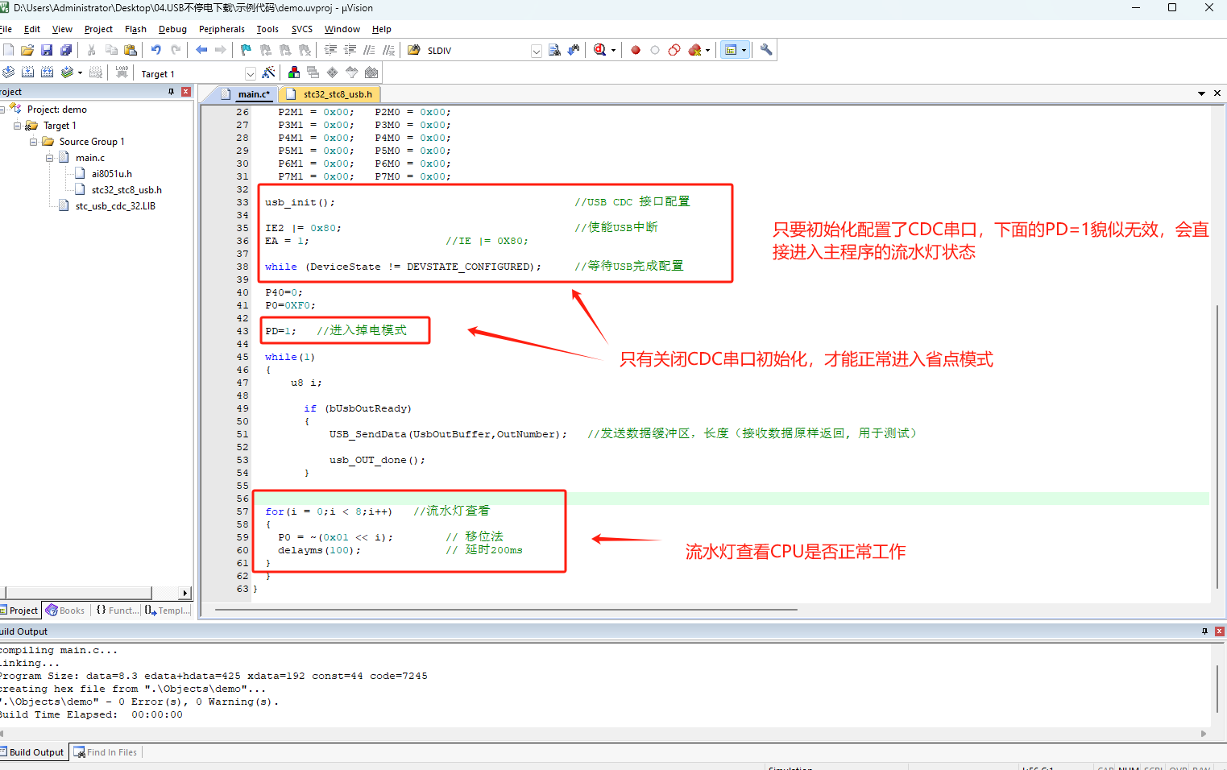Open the Configuration wrench icon
The height and width of the screenshot is (770, 1227).
point(766,50)
